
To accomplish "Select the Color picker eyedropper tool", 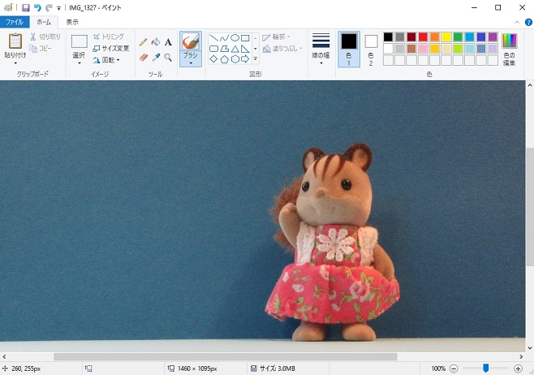I will pyautogui.click(x=156, y=57).
